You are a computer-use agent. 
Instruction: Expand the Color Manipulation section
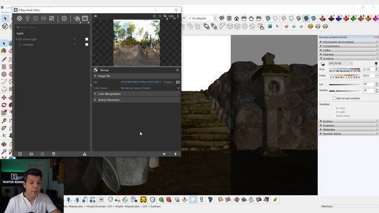pos(95,93)
